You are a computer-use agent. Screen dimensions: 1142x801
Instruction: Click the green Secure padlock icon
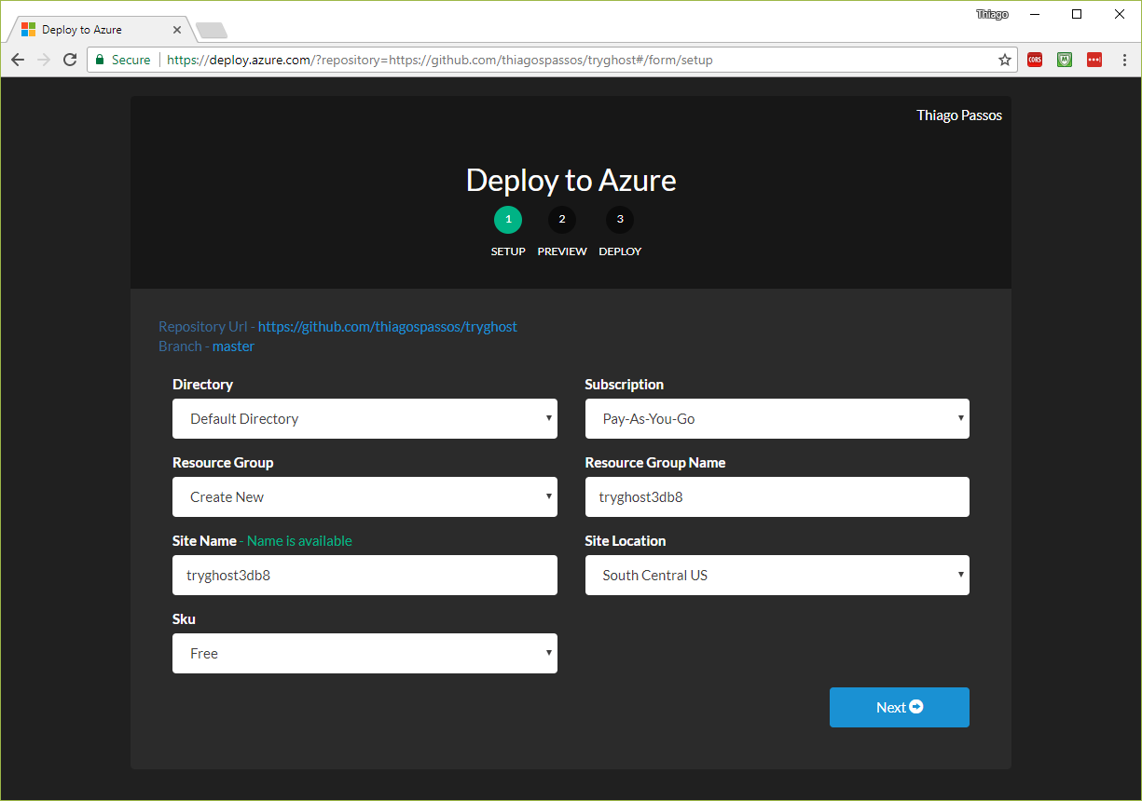[101, 60]
